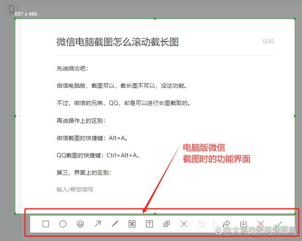Confirm screenshot with green checkmark
This screenshot has height=241, width=302.
coord(278,224)
